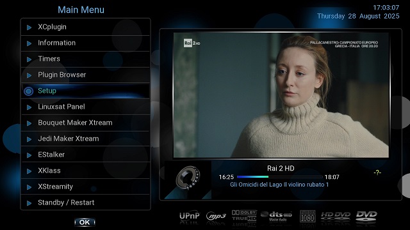Viewport: 410px width, 230px height.
Task: Open the Information menu entry
Action: (85, 43)
